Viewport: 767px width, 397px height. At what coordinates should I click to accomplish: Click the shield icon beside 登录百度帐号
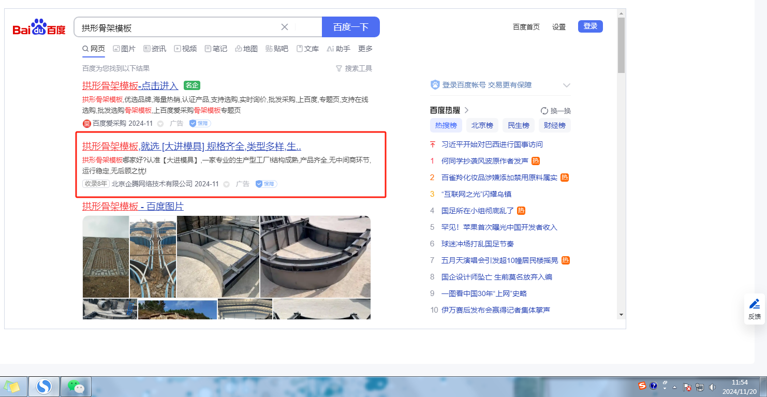435,85
